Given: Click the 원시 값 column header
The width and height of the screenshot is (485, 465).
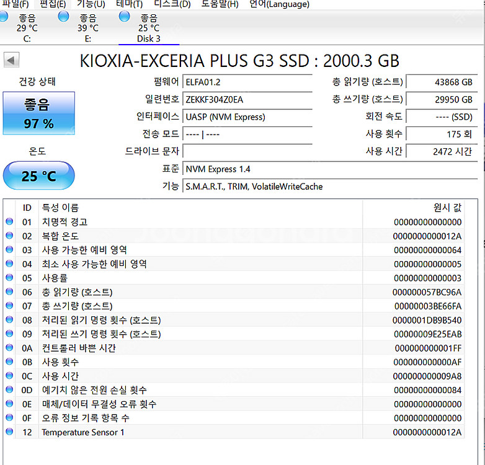Looking at the screenshot, I should [413, 208].
